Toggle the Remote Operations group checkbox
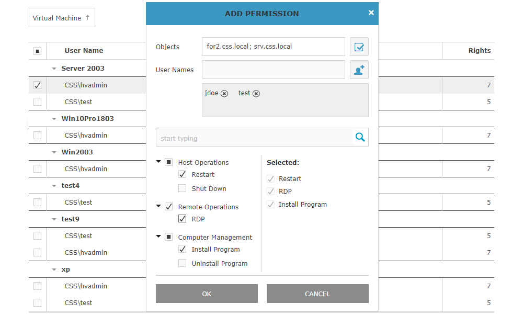The image size is (523, 314). (168, 207)
